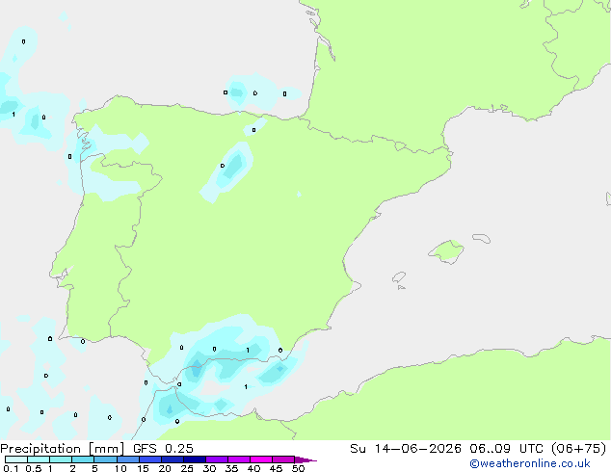Click the '06..09 UTC' time range text
Image resolution: width=611 pixels, height=472 pixels.
click(x=506, y=449)
